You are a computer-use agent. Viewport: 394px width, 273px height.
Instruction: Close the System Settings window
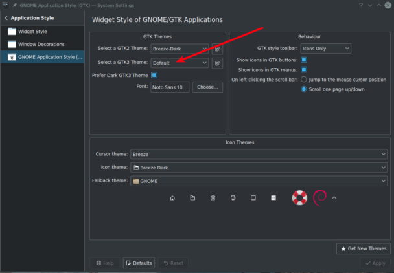pos(388,5)
